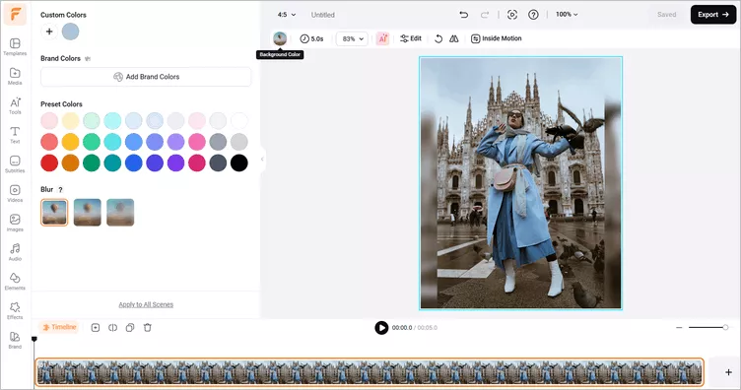Click the undo arrow icon
Screen dimensions: 741x390
[463, 15]
